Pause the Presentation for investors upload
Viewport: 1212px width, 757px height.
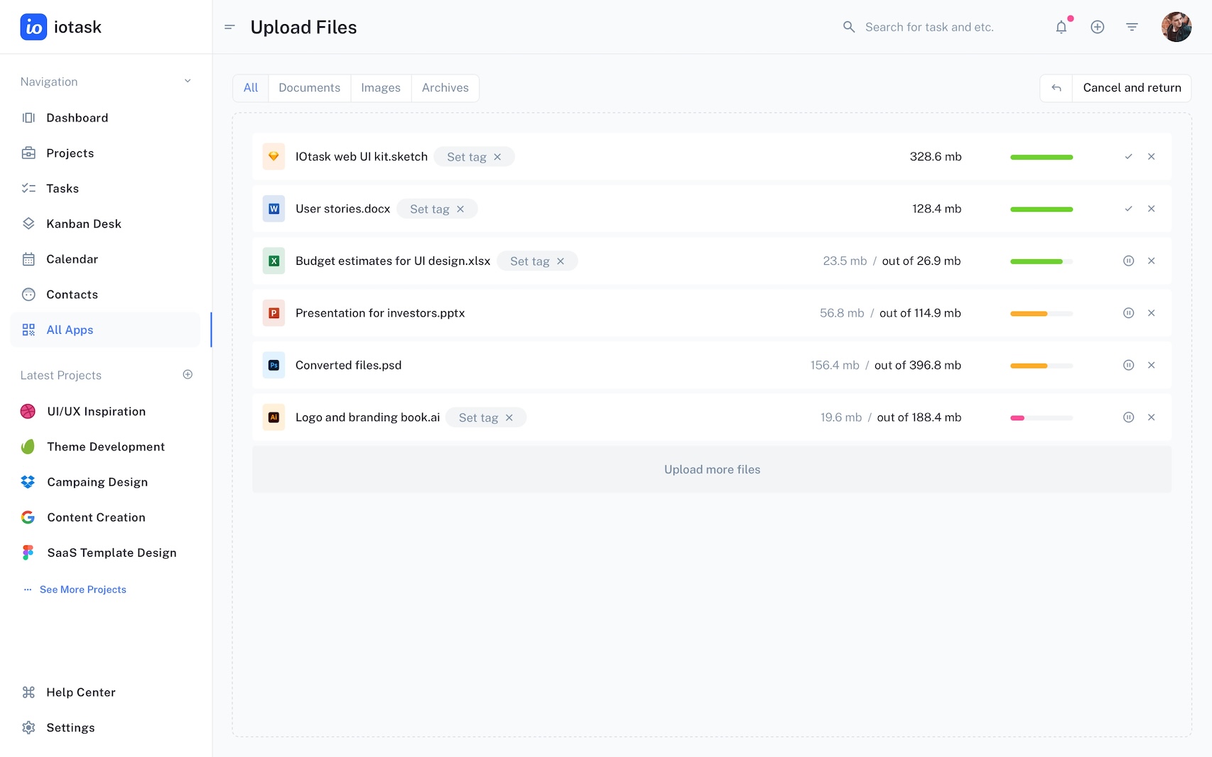(1128, 313)
